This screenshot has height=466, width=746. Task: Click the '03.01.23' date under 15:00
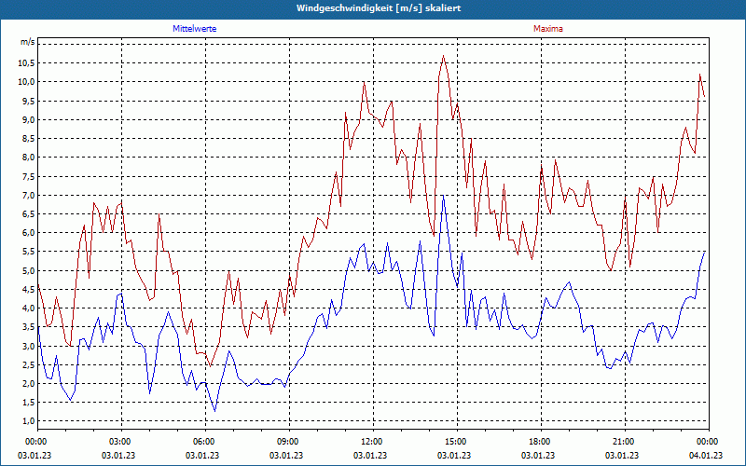click(x=454, y=456)
